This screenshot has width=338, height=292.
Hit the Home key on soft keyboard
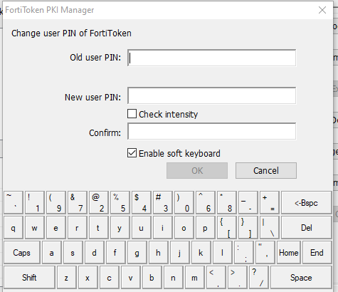[289, 252]
